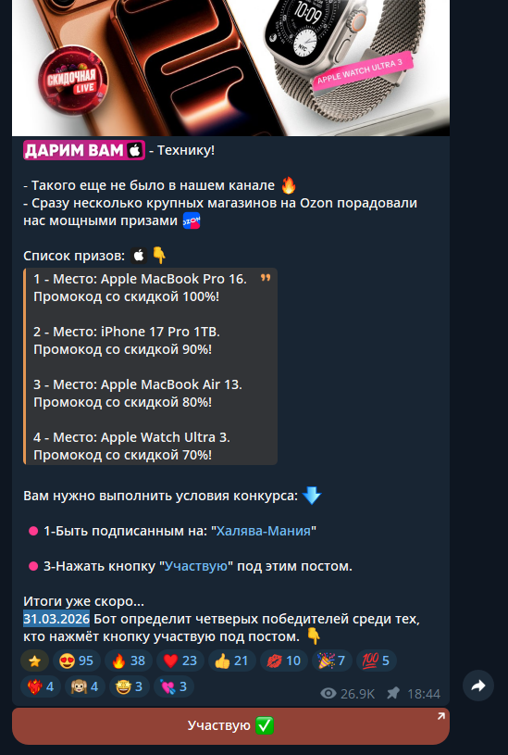
Task: Click the quote icon in the prize list
Action: coord(266,278)
